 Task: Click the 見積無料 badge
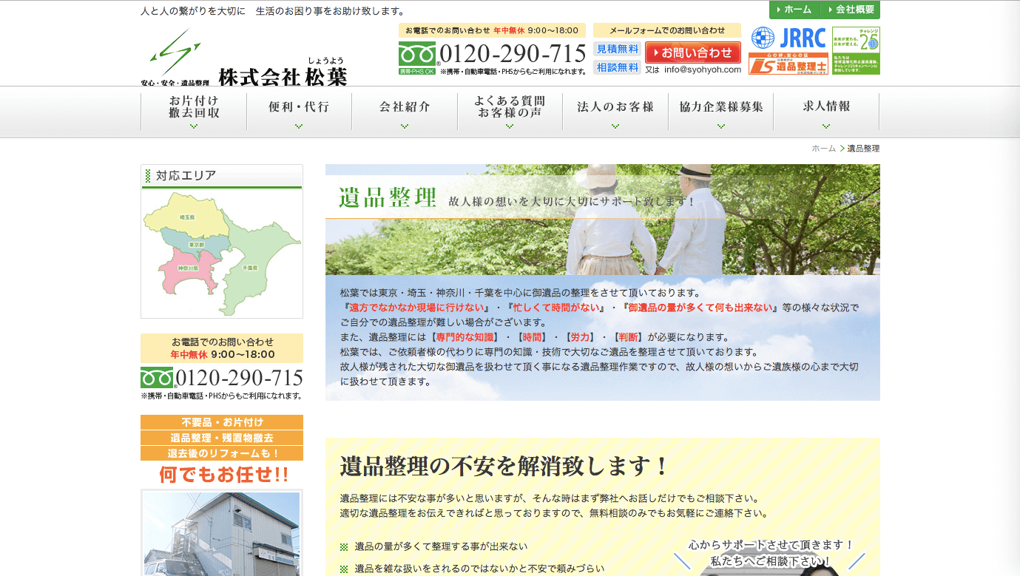[x=618, y=49]
